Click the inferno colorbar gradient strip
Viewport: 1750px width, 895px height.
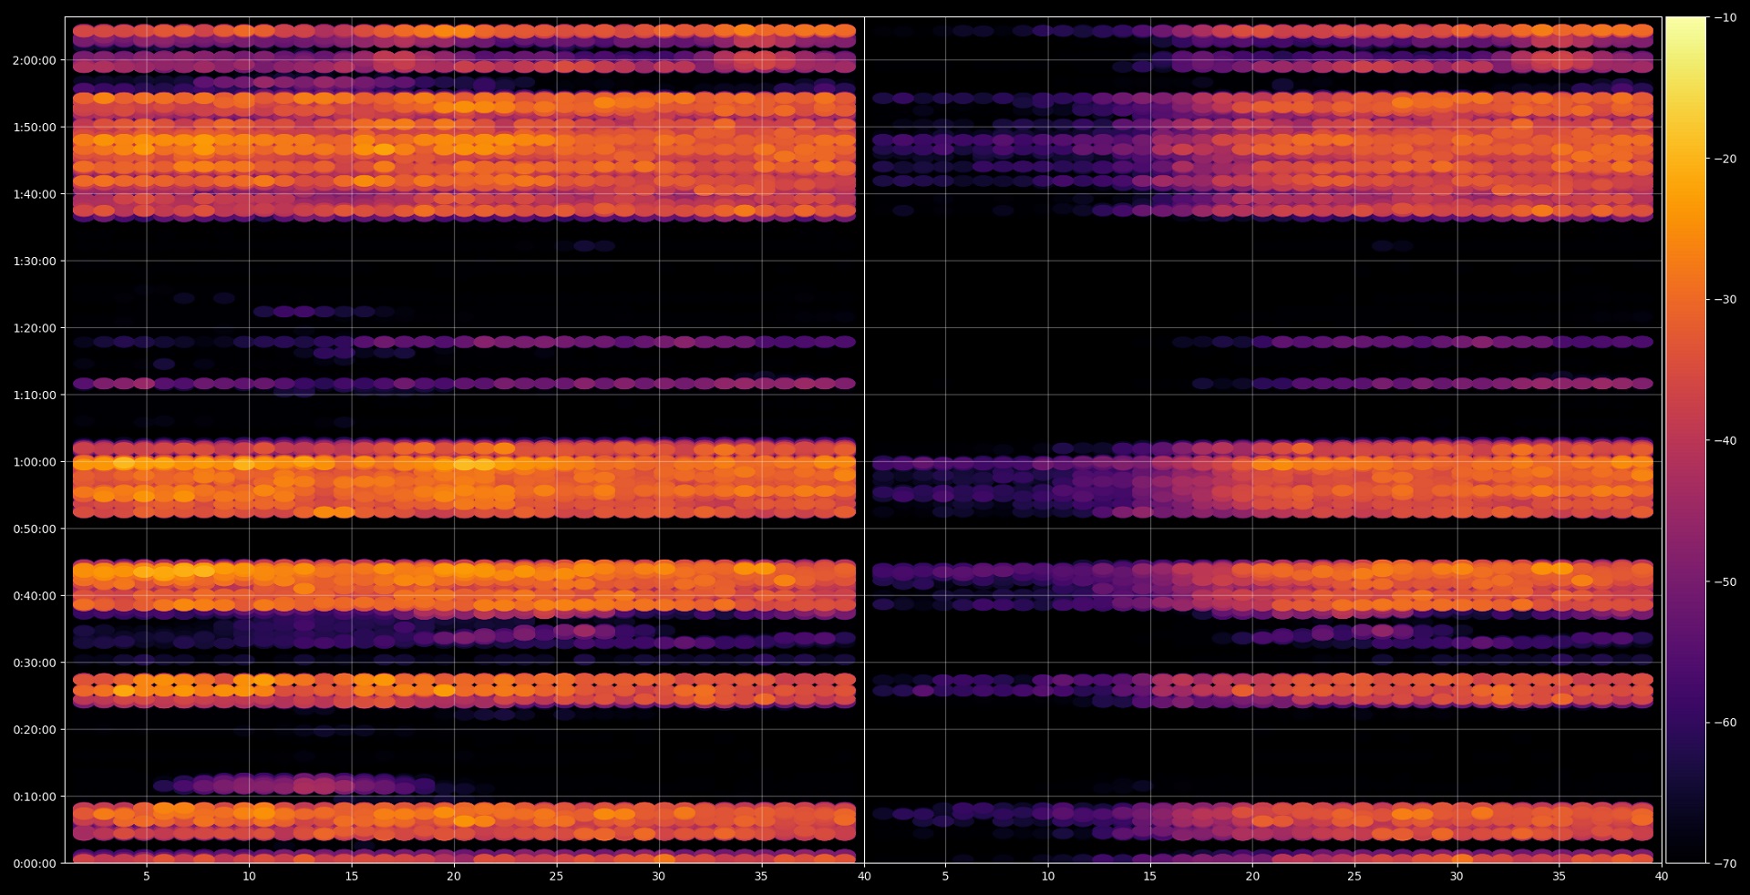[x=1686, y=440]
